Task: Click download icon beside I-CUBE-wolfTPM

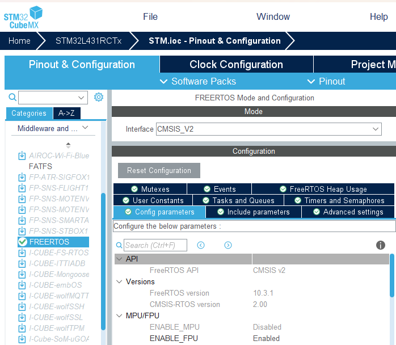Action: (22, 328)
